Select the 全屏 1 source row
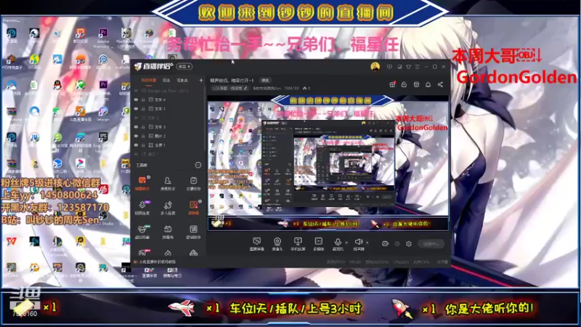 [x=168, y=145]
